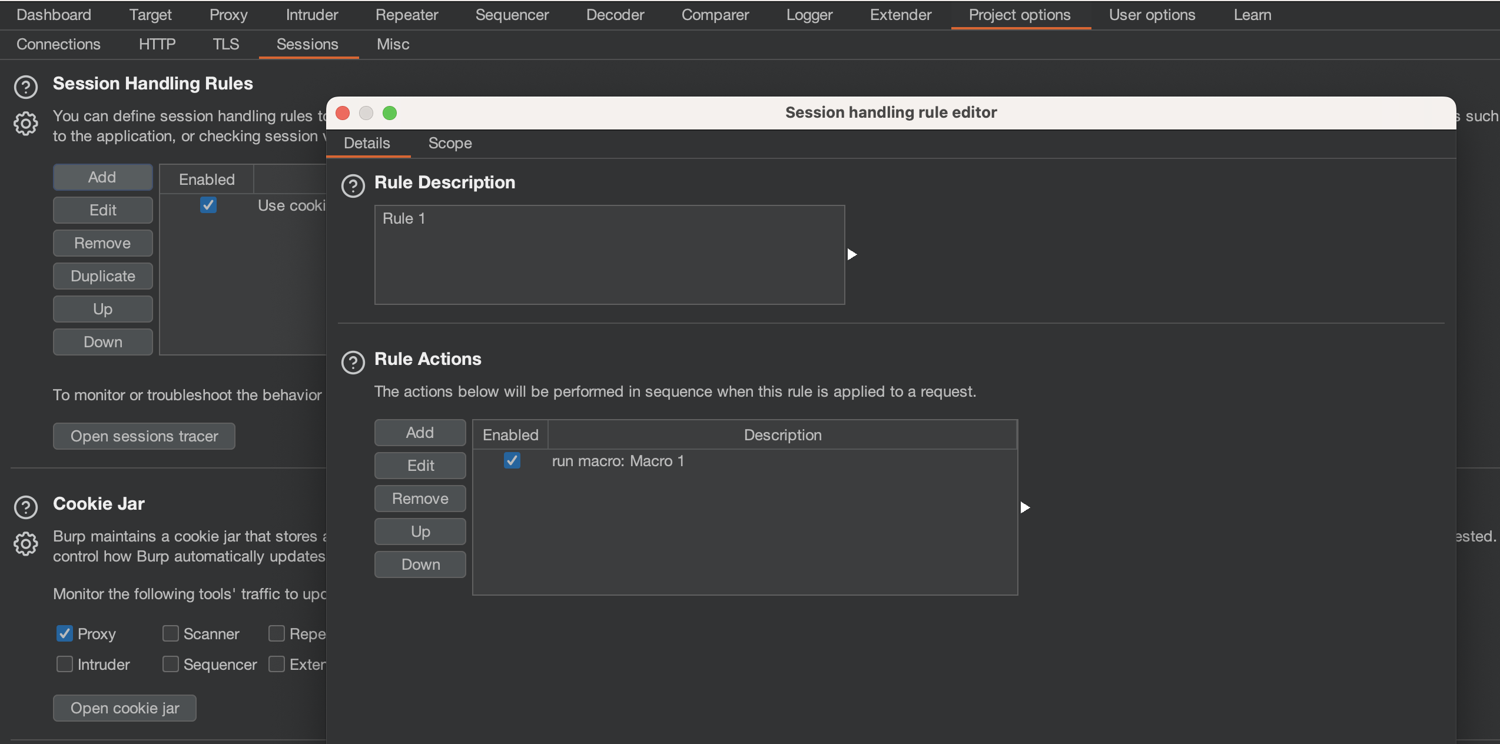
Task: Add a new rule action
Action: point(420,433)
